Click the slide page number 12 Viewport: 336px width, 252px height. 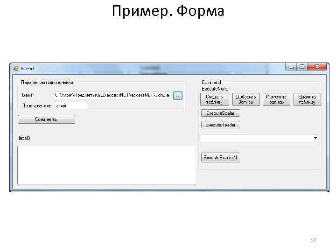(x=313, y=240)
